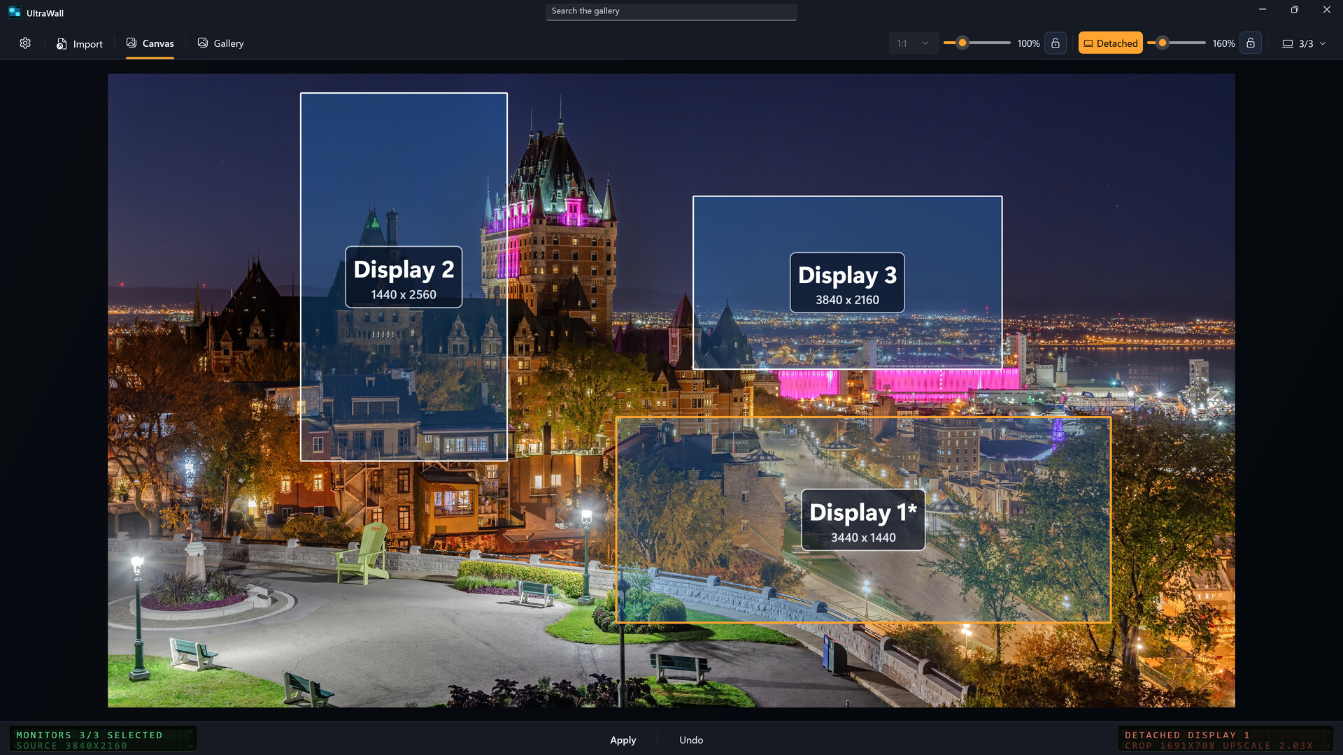Expand the 3/3 monitors dropdown
This screenshot has width=1343, height=755.
pos(1304,43)
